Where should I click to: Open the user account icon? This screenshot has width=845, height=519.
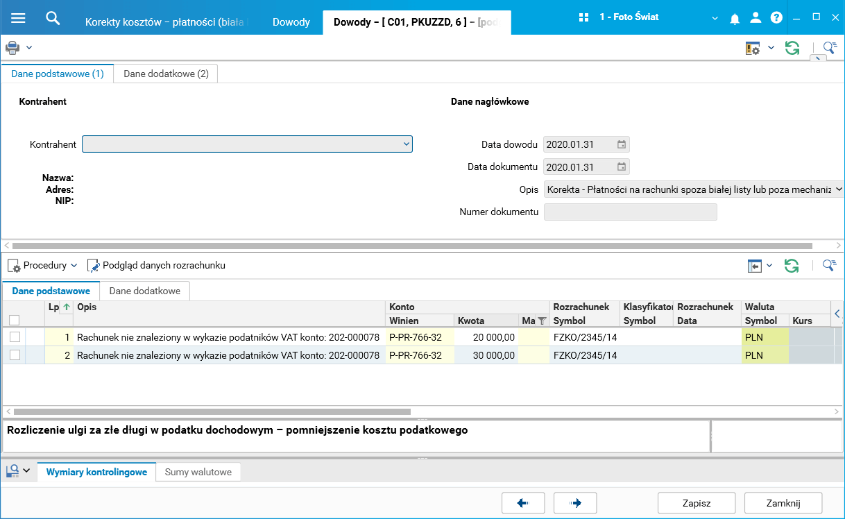756,18
